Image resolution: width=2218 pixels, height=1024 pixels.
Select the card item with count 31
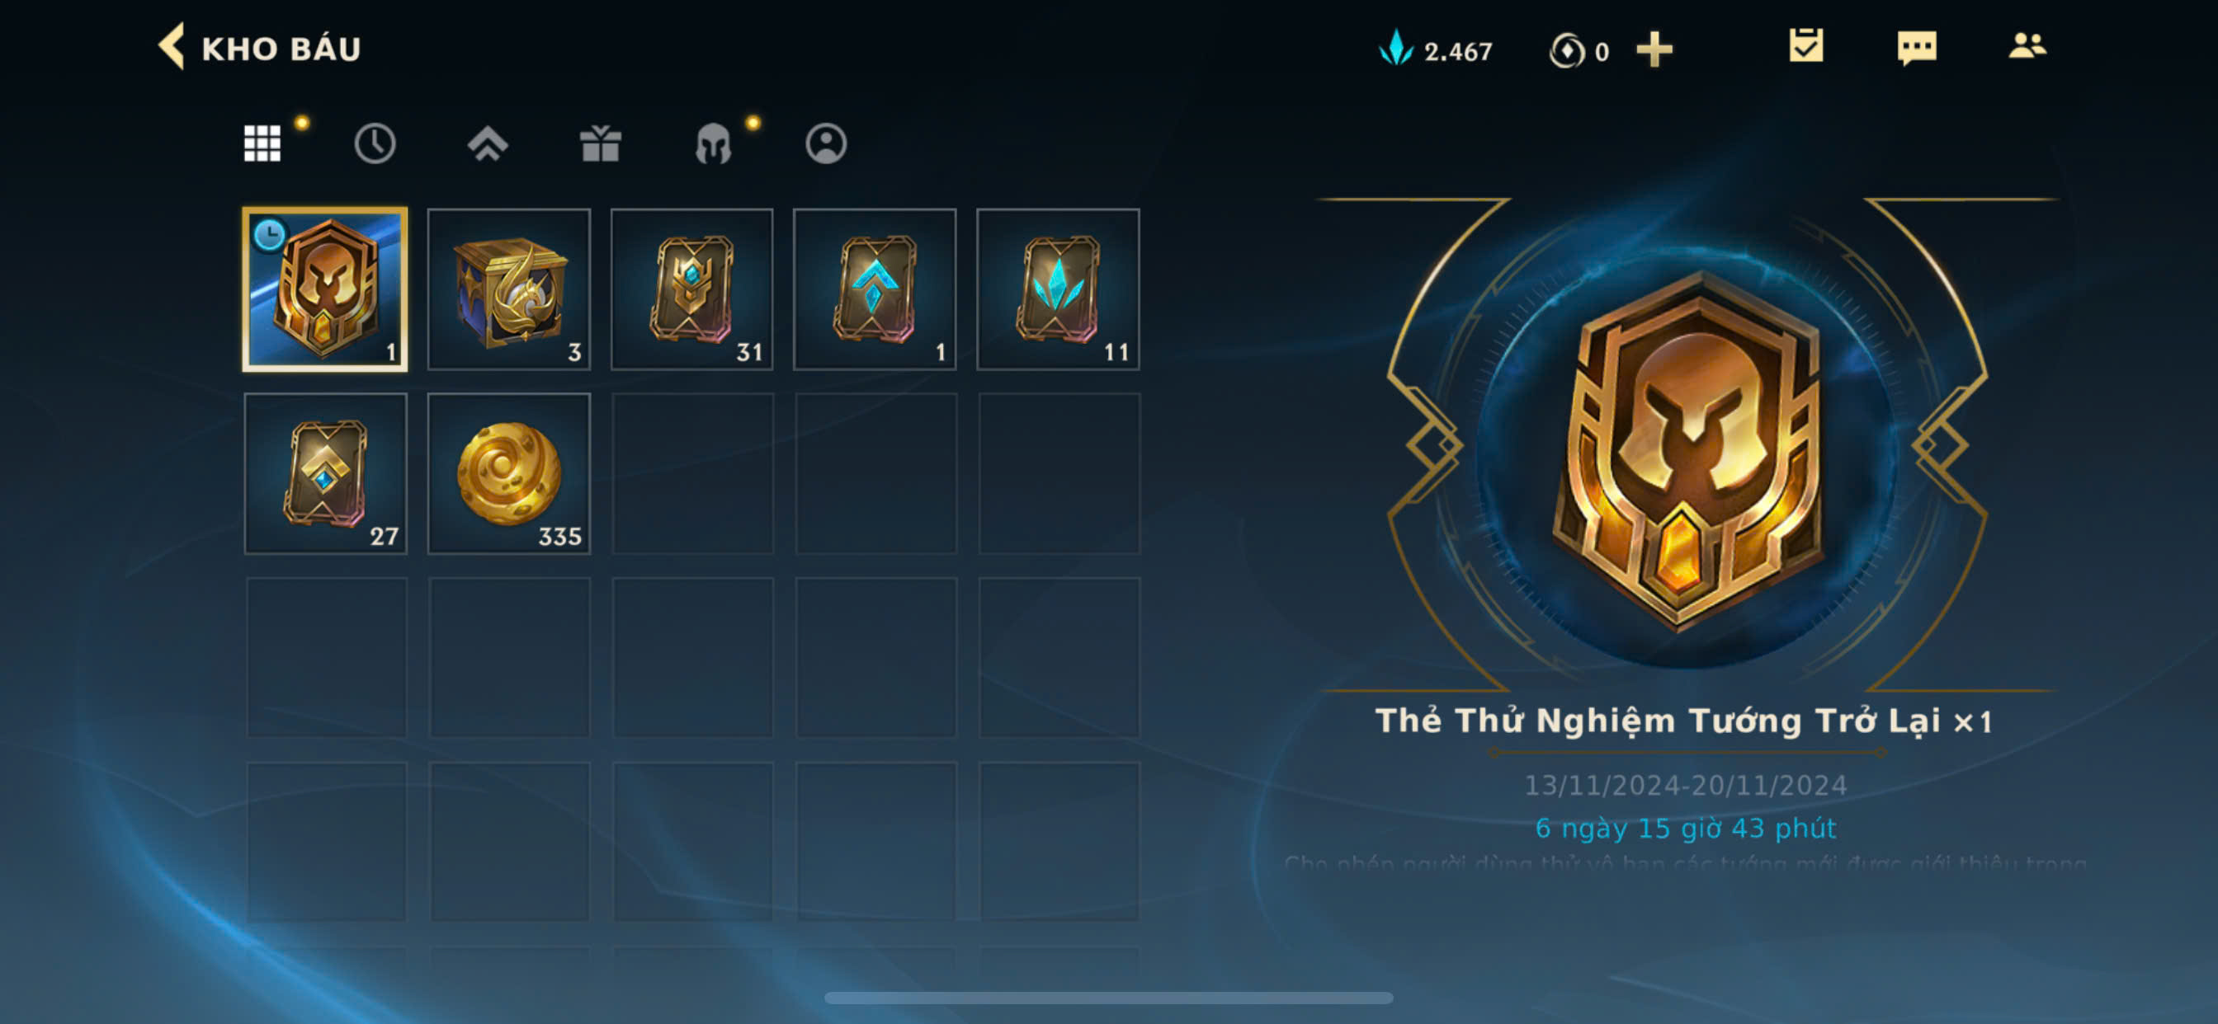(x=692, y=289)
